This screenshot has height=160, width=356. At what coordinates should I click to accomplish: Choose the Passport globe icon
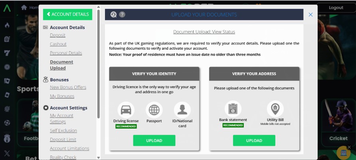[x=154, y=110]
